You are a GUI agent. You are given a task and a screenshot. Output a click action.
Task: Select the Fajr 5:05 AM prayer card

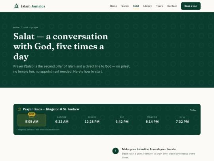(32, 120)
